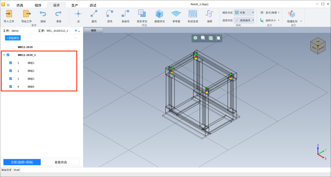This screenshot has height=177, width=331.
Task: Select the 偏移 offset tool
Action: click(209, 14)
